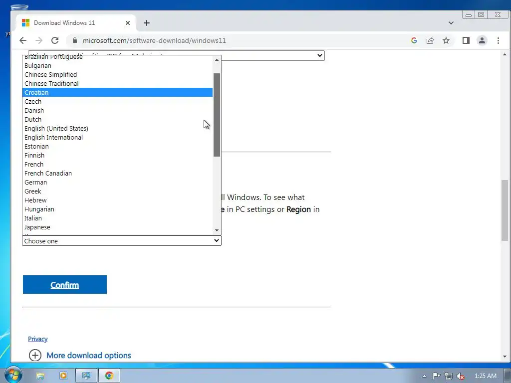Image resolution: width=511 pixels, height=383 pixels.
Task: Pick Italian from the list
Action: pos(117,218)
